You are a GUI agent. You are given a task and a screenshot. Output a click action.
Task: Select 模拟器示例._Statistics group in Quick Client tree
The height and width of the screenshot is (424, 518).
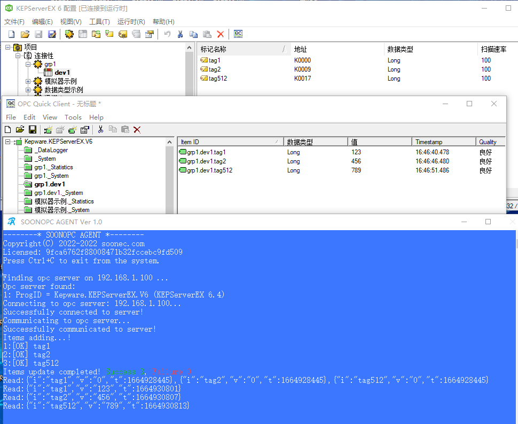point(64,201)
